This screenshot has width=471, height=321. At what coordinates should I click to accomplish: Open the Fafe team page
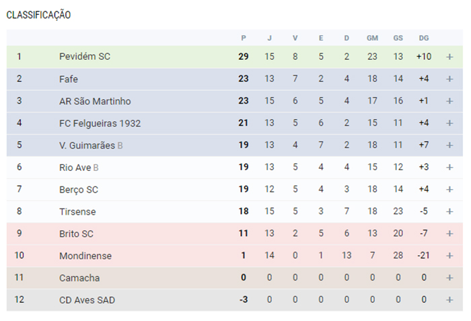69,79
